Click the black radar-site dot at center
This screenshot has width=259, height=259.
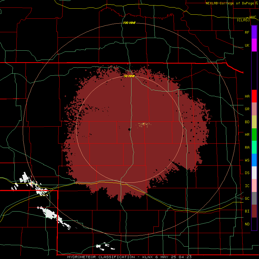[x=129, y=130]
